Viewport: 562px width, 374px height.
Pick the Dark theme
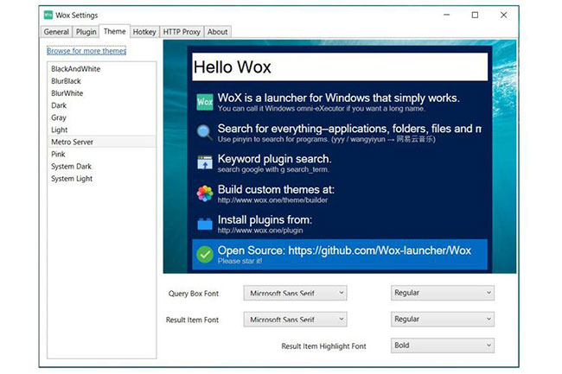pos(102,105)
